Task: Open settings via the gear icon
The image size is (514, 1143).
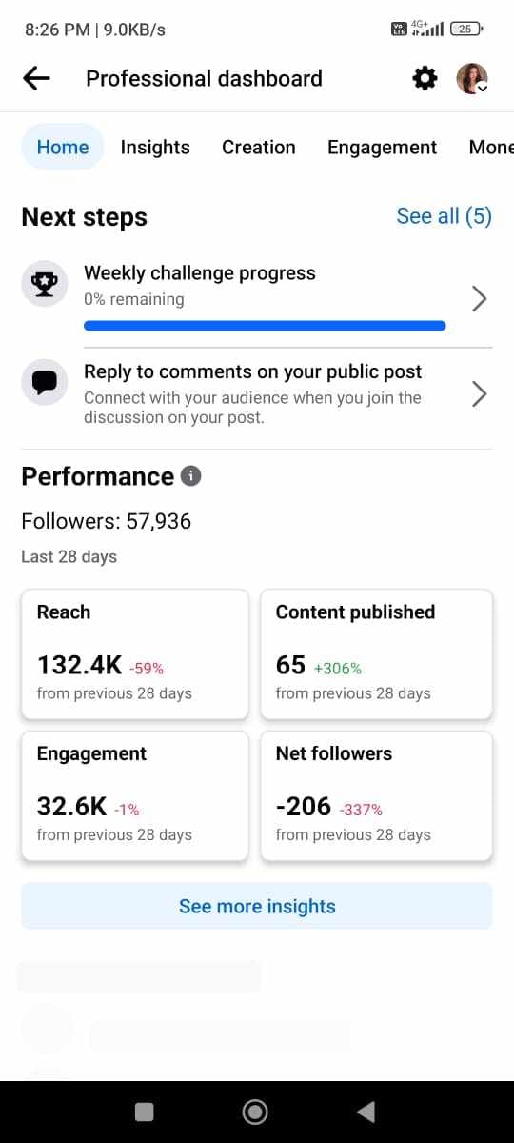Action: 425,79
